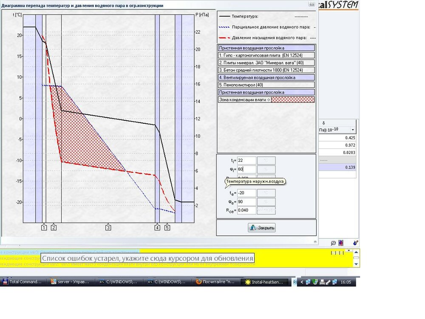Switch to server - Управ taskbar button
This screenshot has width=425, height=319.
point(71,282)
